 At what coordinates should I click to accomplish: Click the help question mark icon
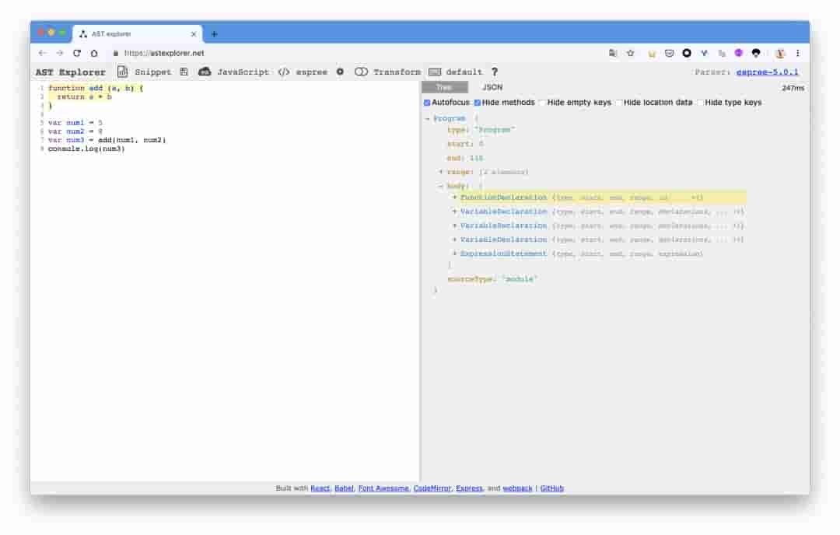[494, 72]
